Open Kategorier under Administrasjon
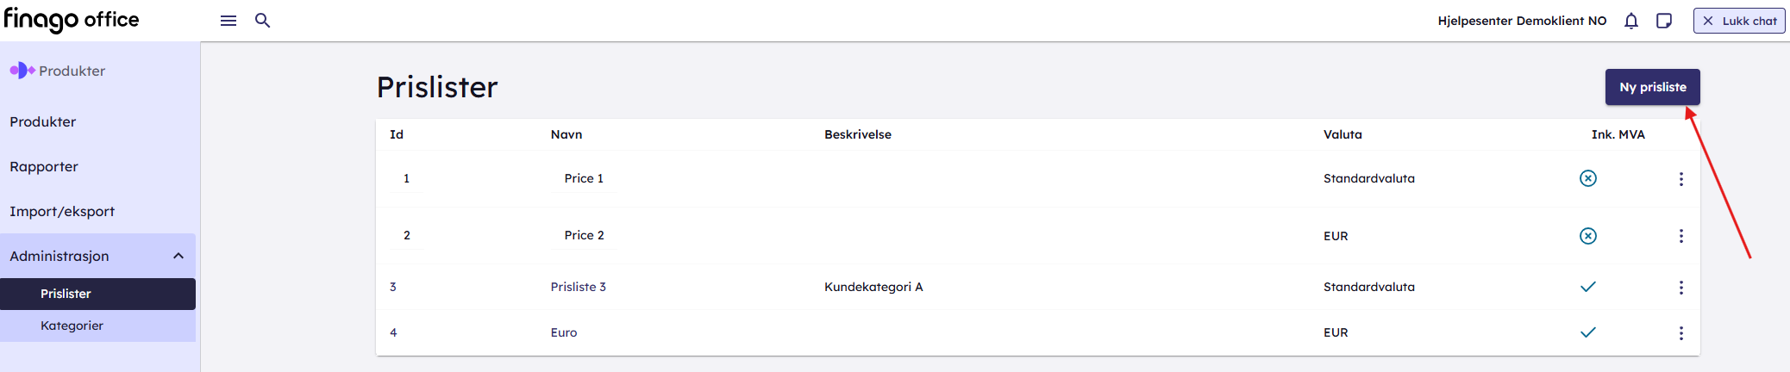Viewport: 1790px width, 372px height. pos(72,325)
